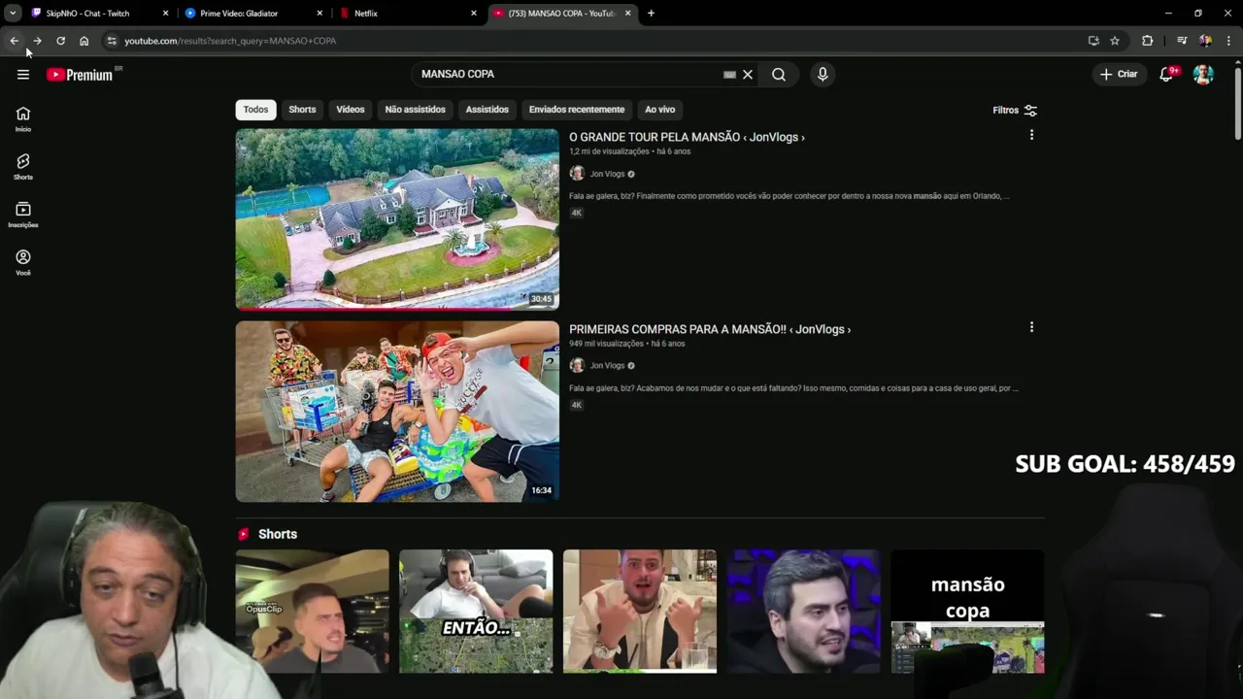Open account avatar menu

click(x=1203, y=74)
